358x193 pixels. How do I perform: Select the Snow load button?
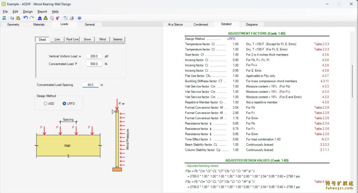(87, 39)
